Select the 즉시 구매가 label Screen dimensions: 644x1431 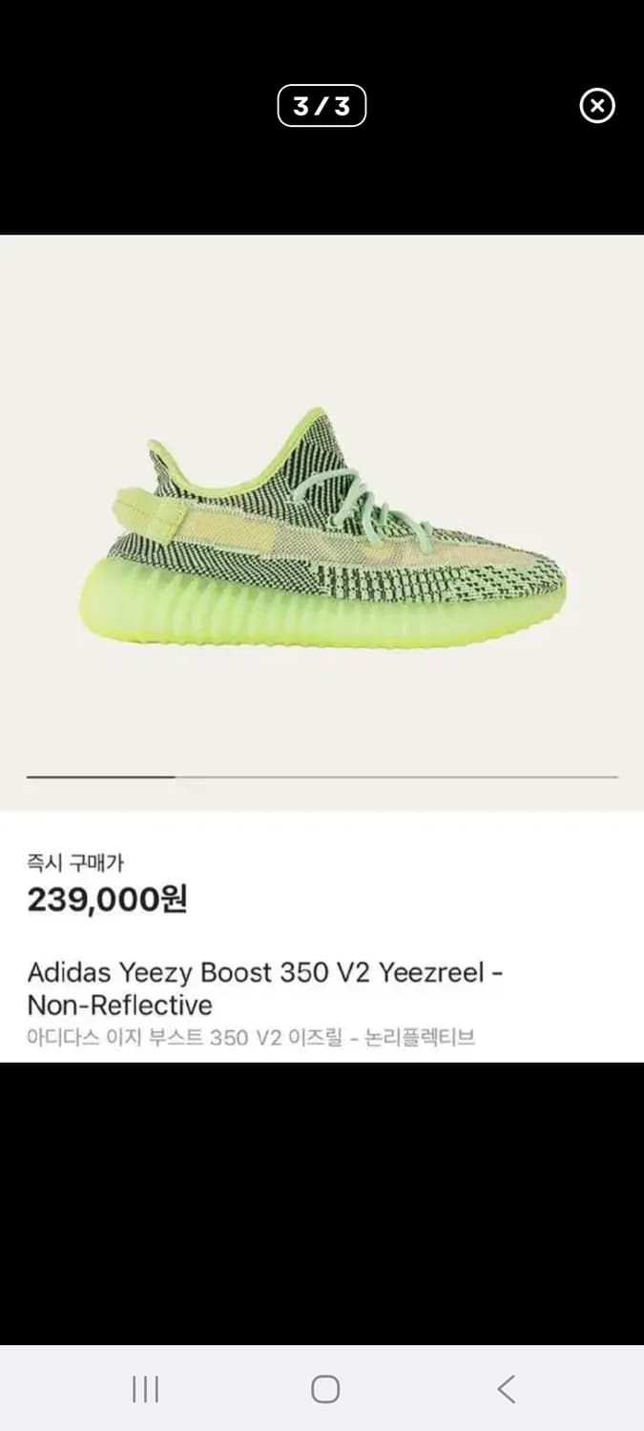tap(75, 863)
